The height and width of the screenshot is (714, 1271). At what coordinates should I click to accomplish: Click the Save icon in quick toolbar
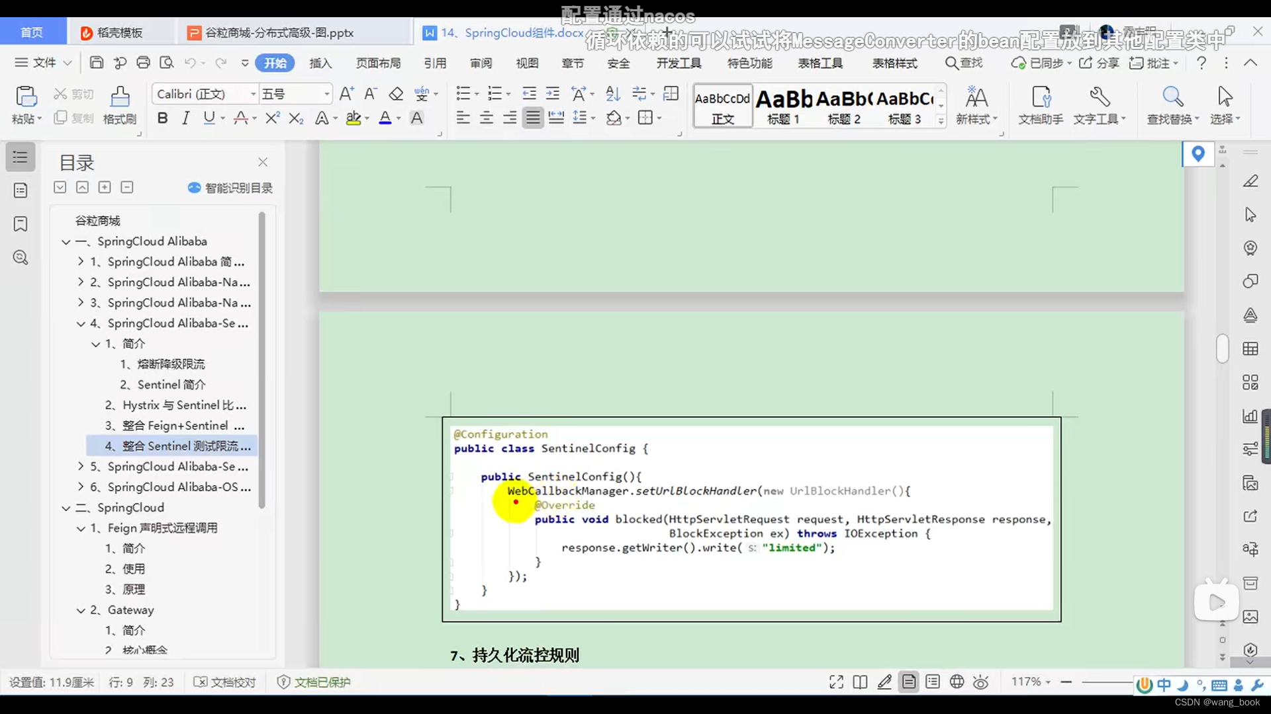(x=97, y=63)
